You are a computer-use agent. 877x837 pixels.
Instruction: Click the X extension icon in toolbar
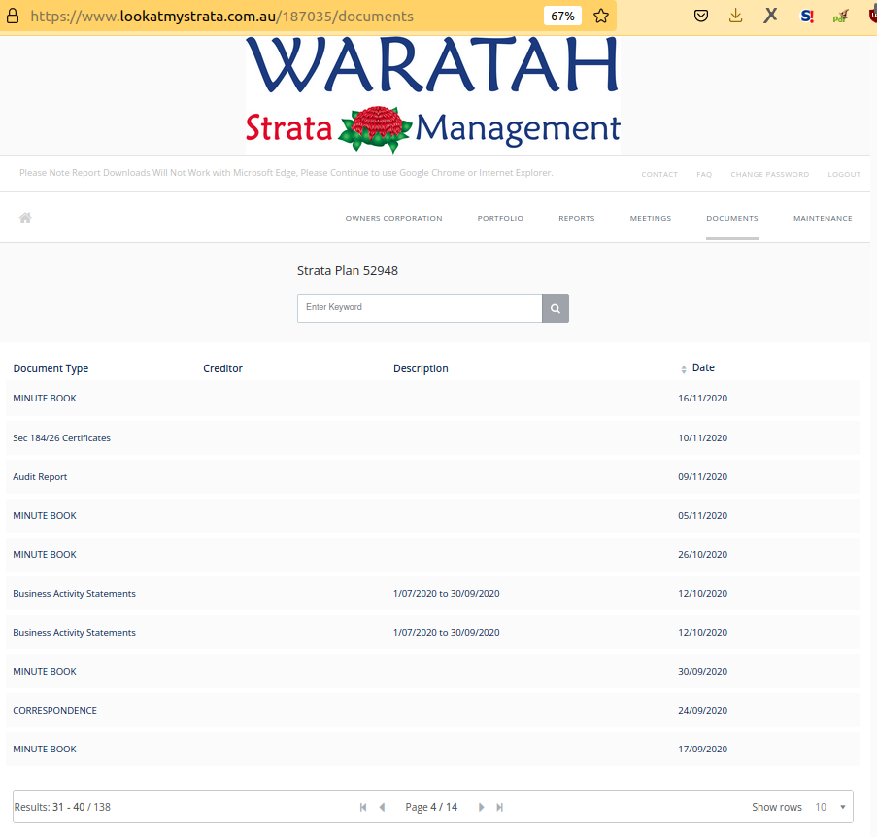(x=771, y=16)
